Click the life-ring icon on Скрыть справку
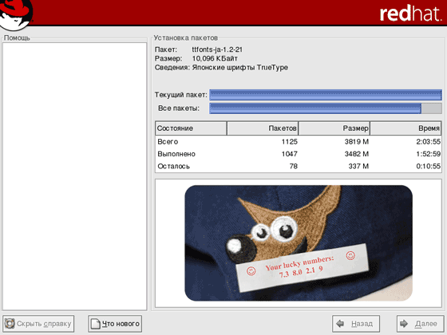Screen dimensions: 447x335 pos(10,324)
